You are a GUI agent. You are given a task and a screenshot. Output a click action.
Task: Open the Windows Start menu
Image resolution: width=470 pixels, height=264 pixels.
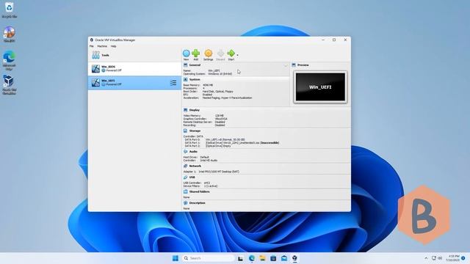[x=176, y=258]
